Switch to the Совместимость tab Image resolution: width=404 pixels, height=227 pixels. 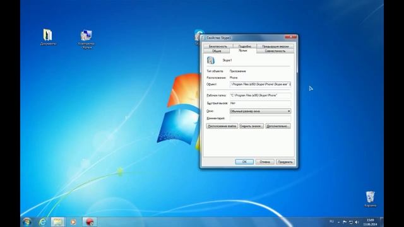(x=275, y=51)
